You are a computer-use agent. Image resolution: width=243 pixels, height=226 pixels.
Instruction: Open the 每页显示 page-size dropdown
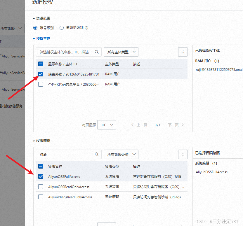(107, 125)
